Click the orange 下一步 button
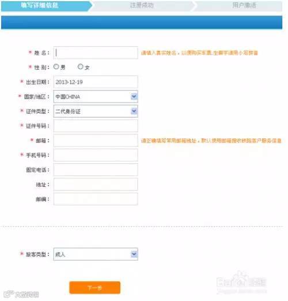The image size is (288, 301). (95, 288)
